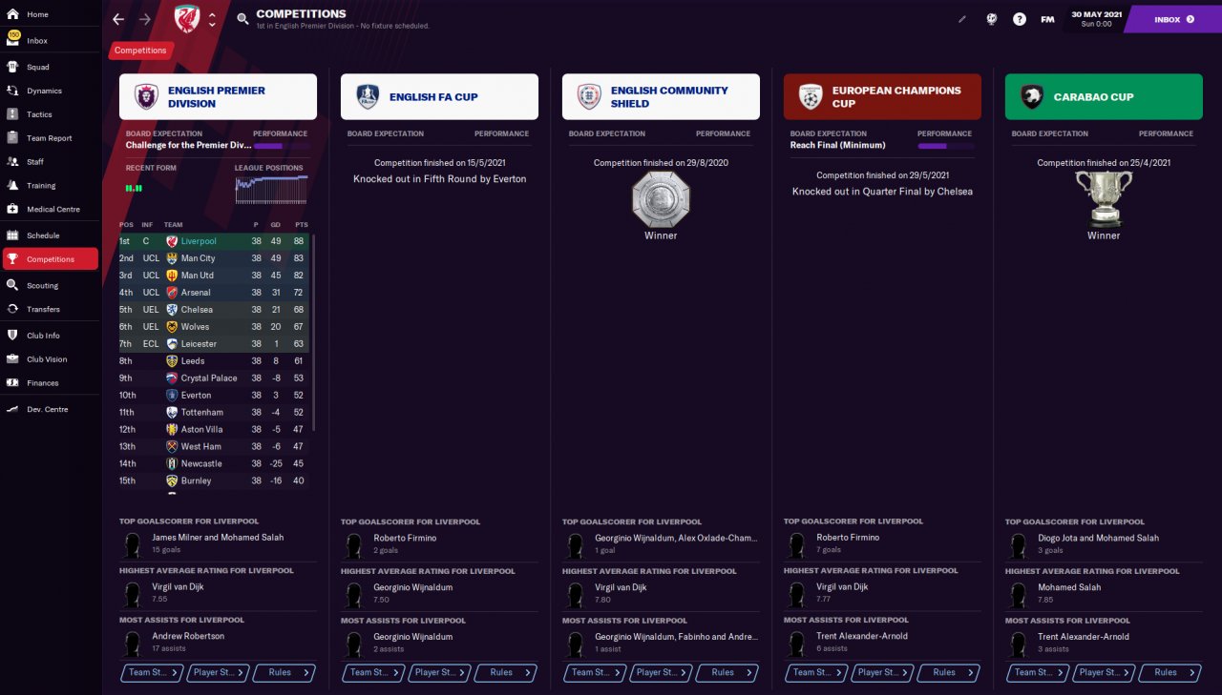This screenshot has height=695, width=1222.
Task: Open the globe world icon
Action: point(992,19)
